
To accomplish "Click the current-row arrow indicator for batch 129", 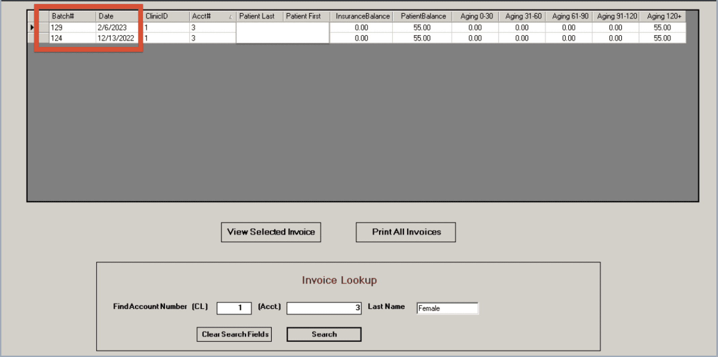I will tap(33, 28).
